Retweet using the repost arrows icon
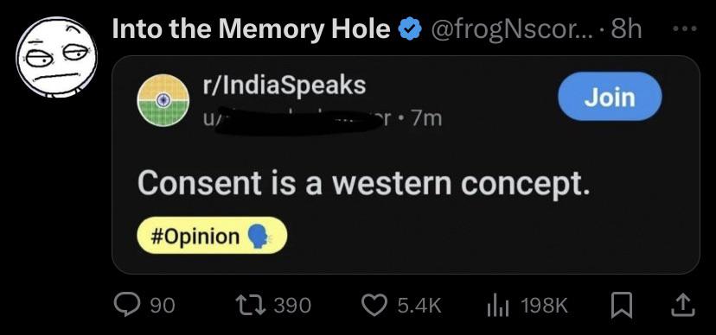This screenshot has width=716, height=335. pyautogui.click(x=248, y=305)
